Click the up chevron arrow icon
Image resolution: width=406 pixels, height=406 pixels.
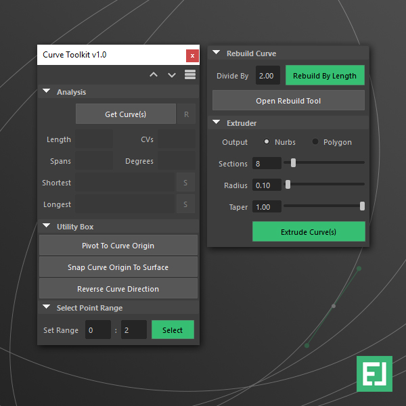pyautogui.click(x=154, y=75)
